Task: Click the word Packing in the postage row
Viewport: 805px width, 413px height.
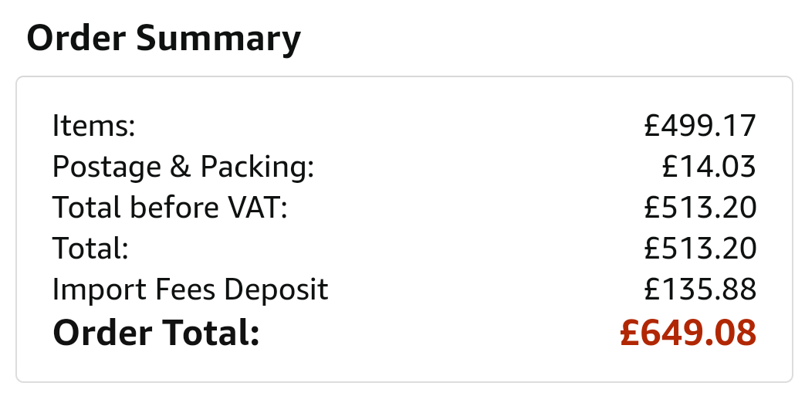Action: coord(257,167)
